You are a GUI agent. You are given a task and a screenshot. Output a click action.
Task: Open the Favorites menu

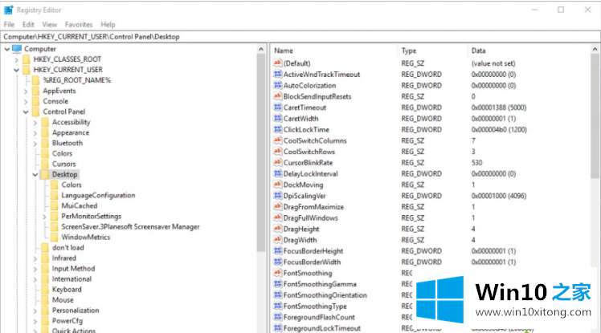coord(79,25)
